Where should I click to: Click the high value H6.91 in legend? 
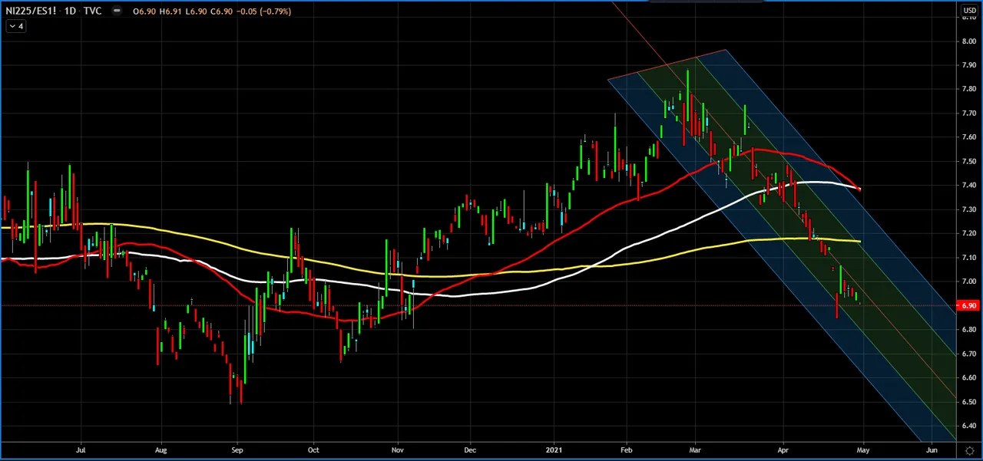(x=169, y=12)
